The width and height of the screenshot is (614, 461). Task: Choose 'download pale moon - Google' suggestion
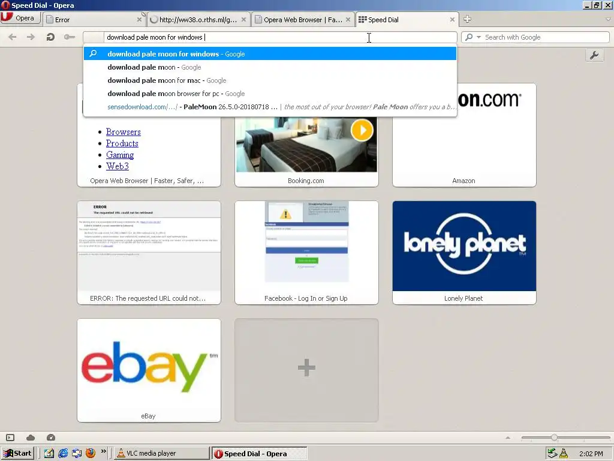(x=270, y=67)
